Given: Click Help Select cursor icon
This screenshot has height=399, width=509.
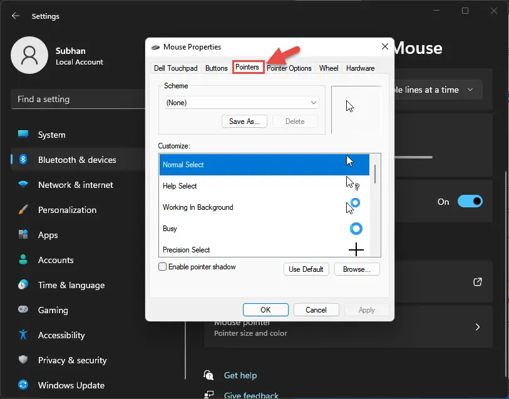Looking at the screenshot, I should [x=352, y=184].
